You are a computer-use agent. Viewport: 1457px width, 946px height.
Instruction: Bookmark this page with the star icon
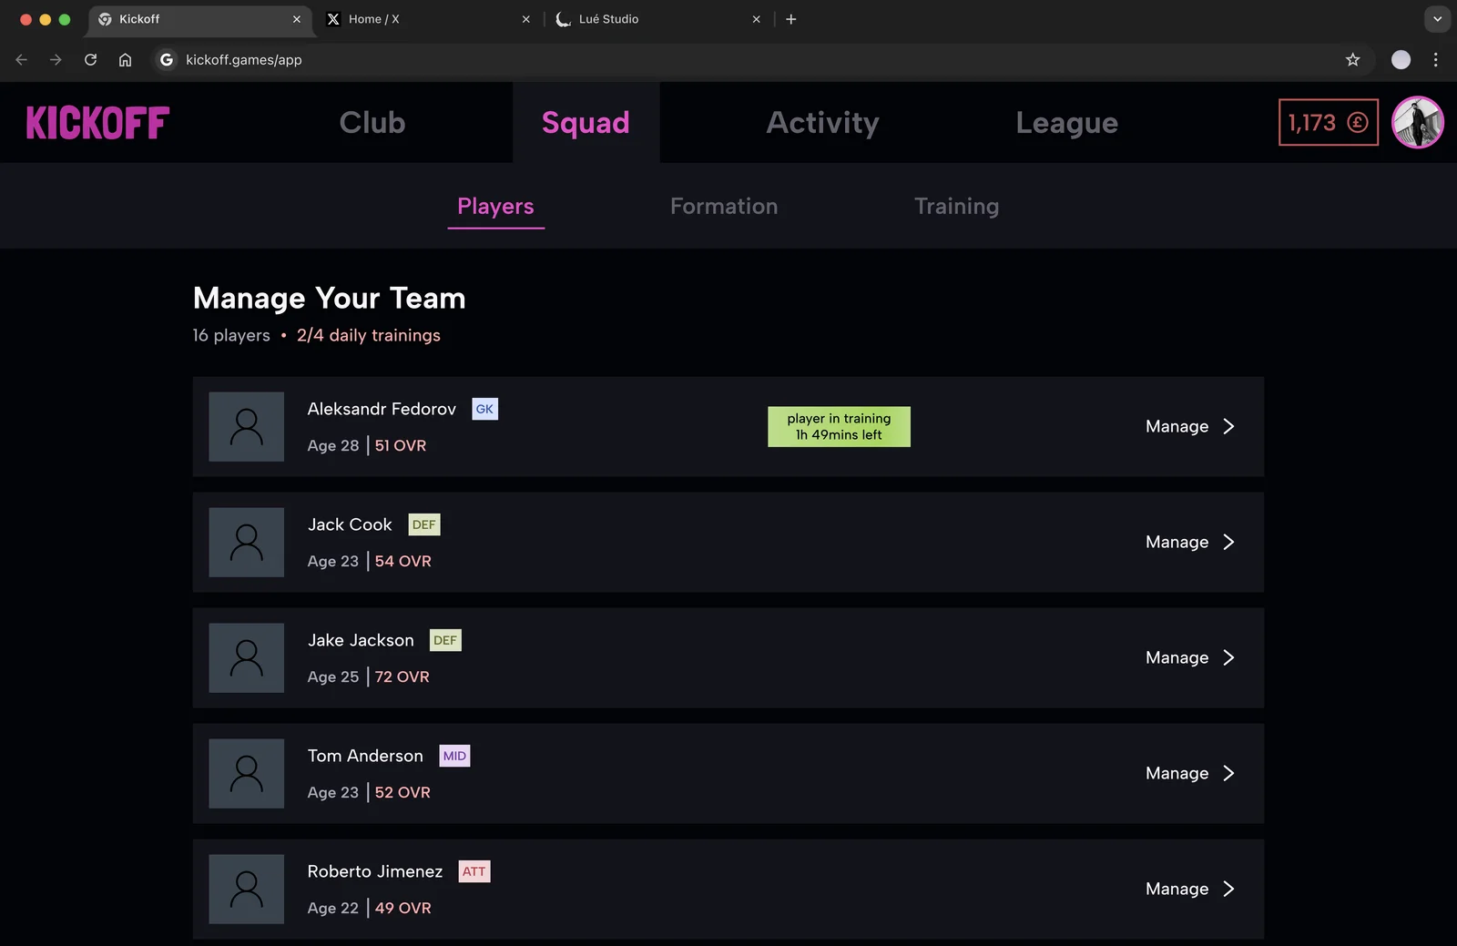click(x=1352, y=60)
